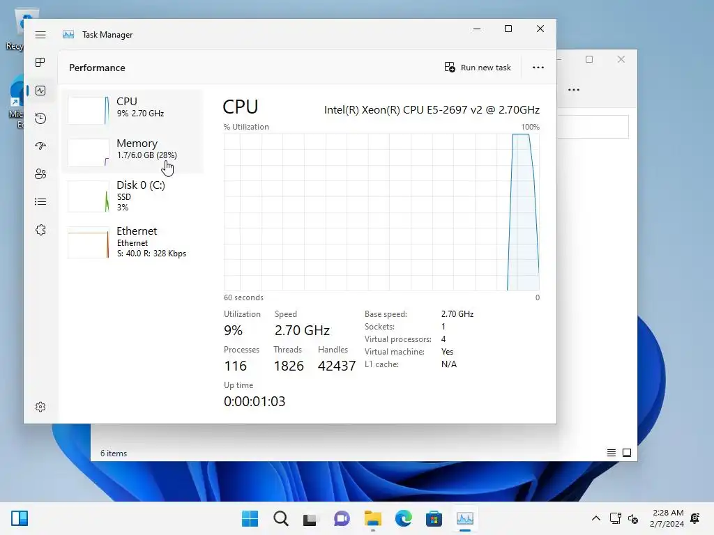Screen dimensions: 714x535
Task: Maximize the Task Manager window
Action: tap(508, 29)
